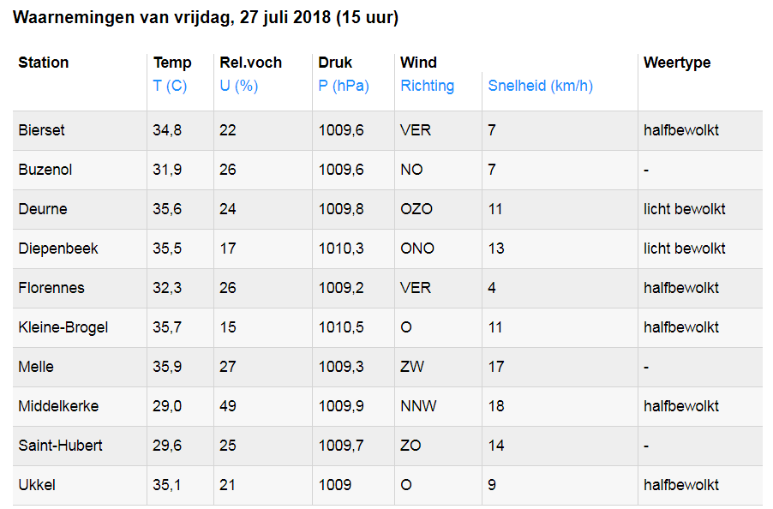Image resolution: width=773 pixels, height=509 pixels.
Task: Select the Bierset station name
Action: click(x=41, y=130)
